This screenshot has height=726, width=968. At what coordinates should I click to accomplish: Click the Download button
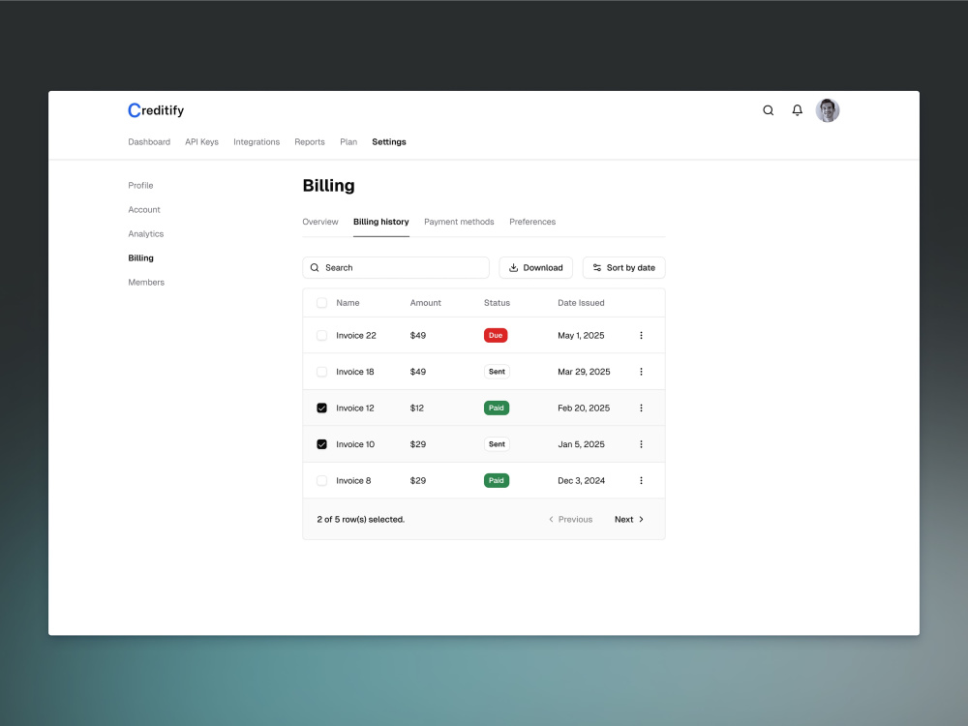coord(536,268)
